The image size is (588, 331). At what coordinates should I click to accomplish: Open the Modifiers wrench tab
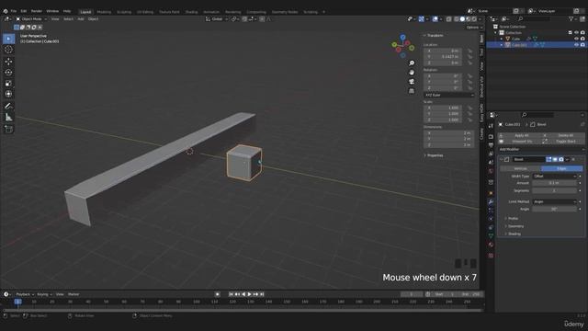[x=491, y=202]
